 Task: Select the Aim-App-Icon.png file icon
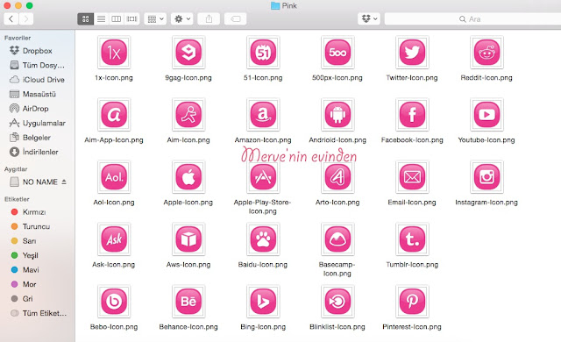[114, 115]
